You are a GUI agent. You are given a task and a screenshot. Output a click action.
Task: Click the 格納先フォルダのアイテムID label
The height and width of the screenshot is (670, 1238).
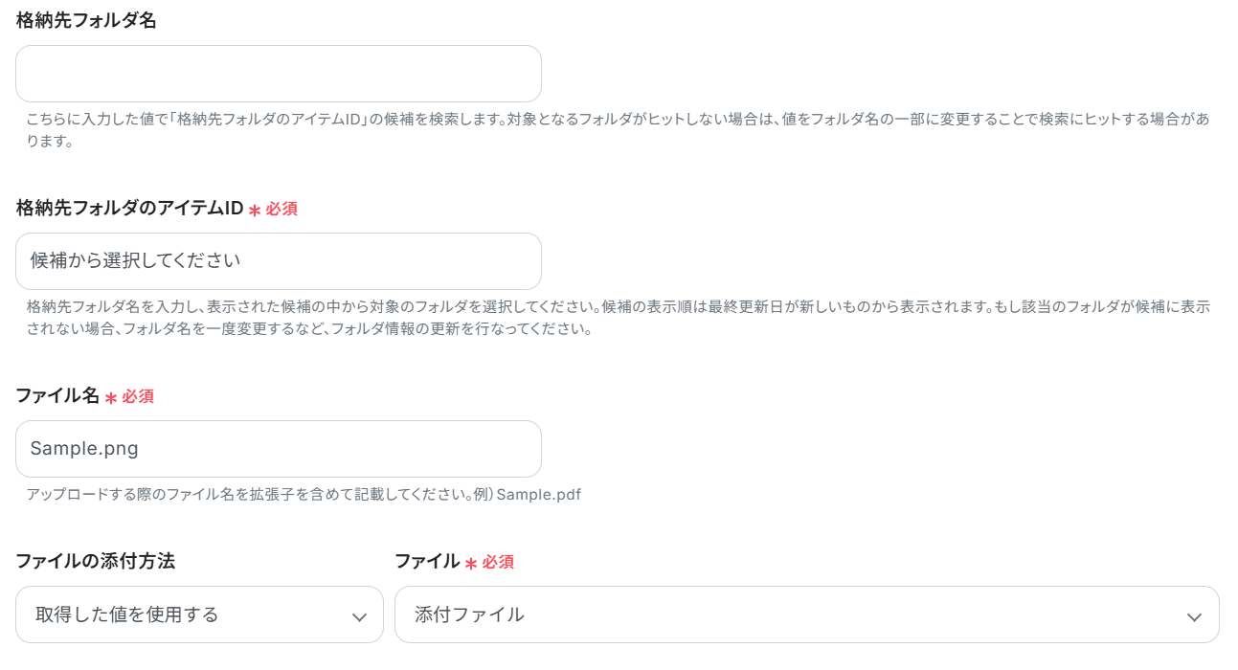pos(130,209)
